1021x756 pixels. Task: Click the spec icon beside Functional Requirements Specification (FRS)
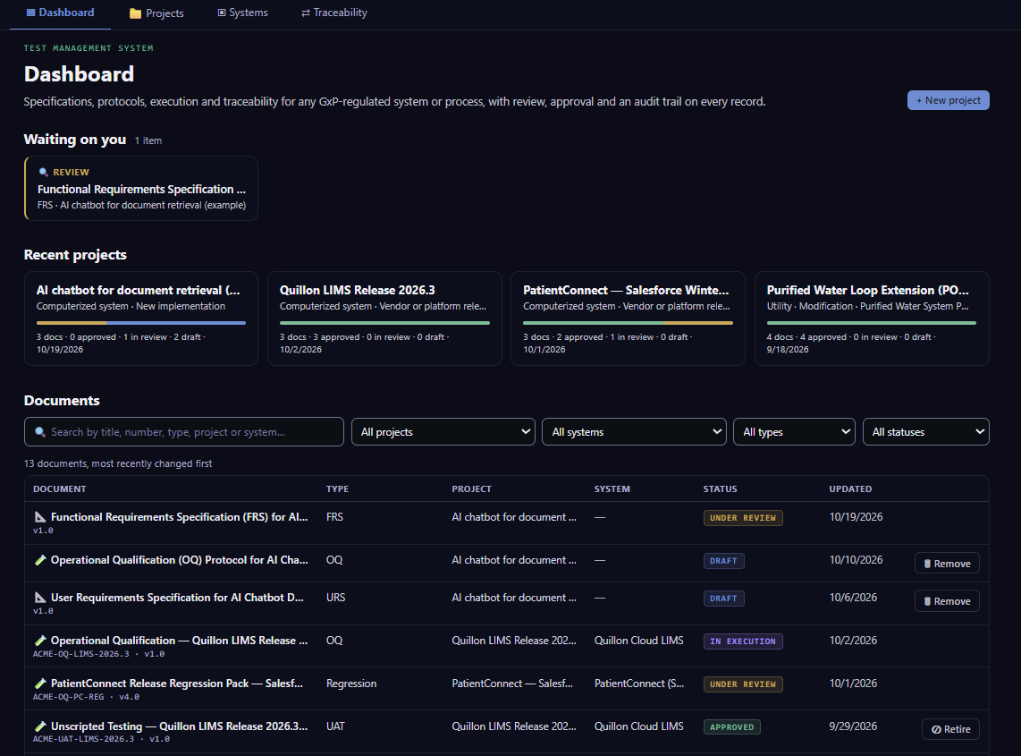(40, 517)
